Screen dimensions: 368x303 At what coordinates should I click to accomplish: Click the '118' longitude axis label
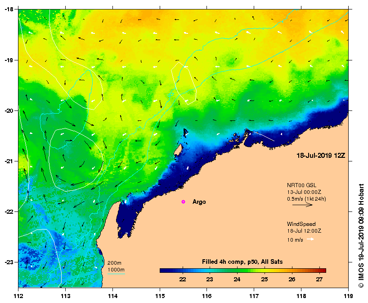click(x=301, y=296)
